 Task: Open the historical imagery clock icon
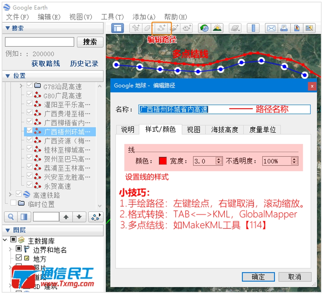pos(204,28)
